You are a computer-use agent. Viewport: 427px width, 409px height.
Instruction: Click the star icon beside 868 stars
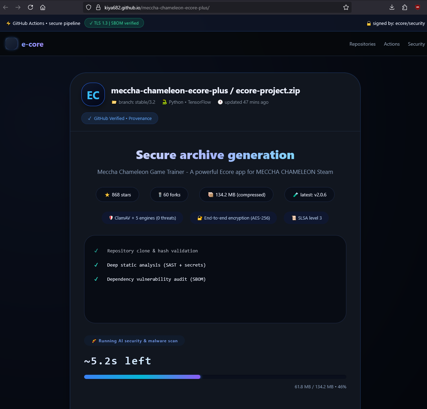(107, 195)
